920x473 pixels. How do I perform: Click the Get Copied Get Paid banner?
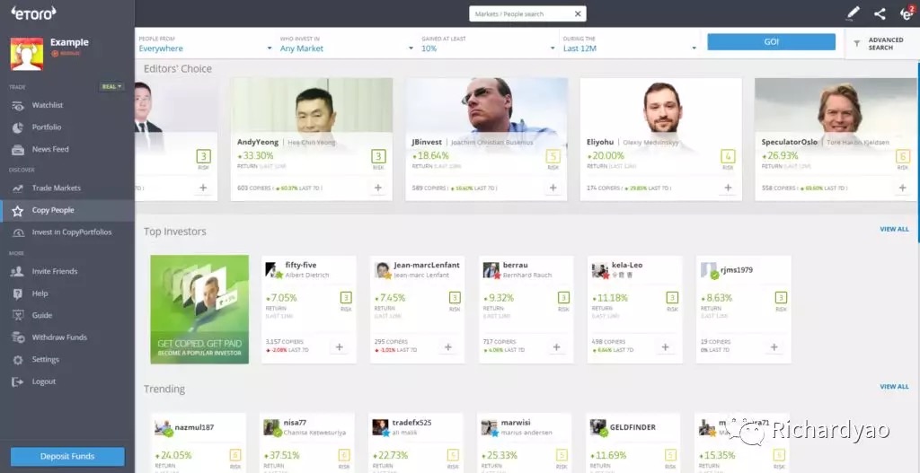pyautogui.click(x=199, y=310)
